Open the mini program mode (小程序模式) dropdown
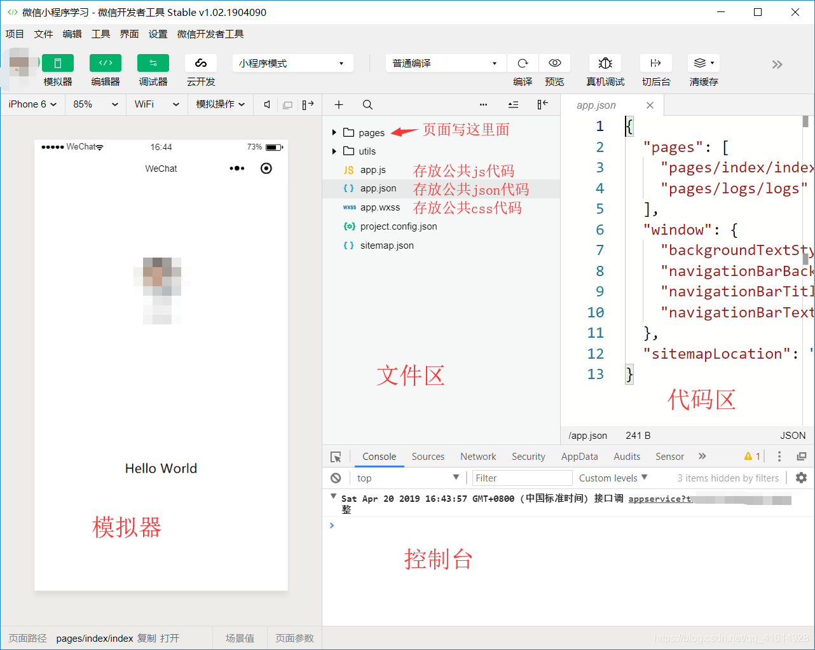 292,63
